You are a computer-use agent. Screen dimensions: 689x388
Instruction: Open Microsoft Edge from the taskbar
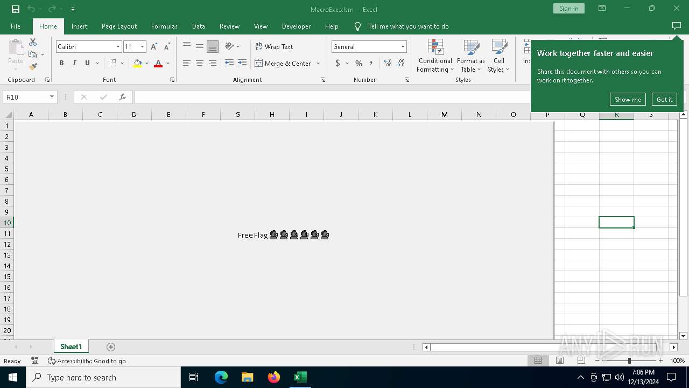[x=221, y=377]
